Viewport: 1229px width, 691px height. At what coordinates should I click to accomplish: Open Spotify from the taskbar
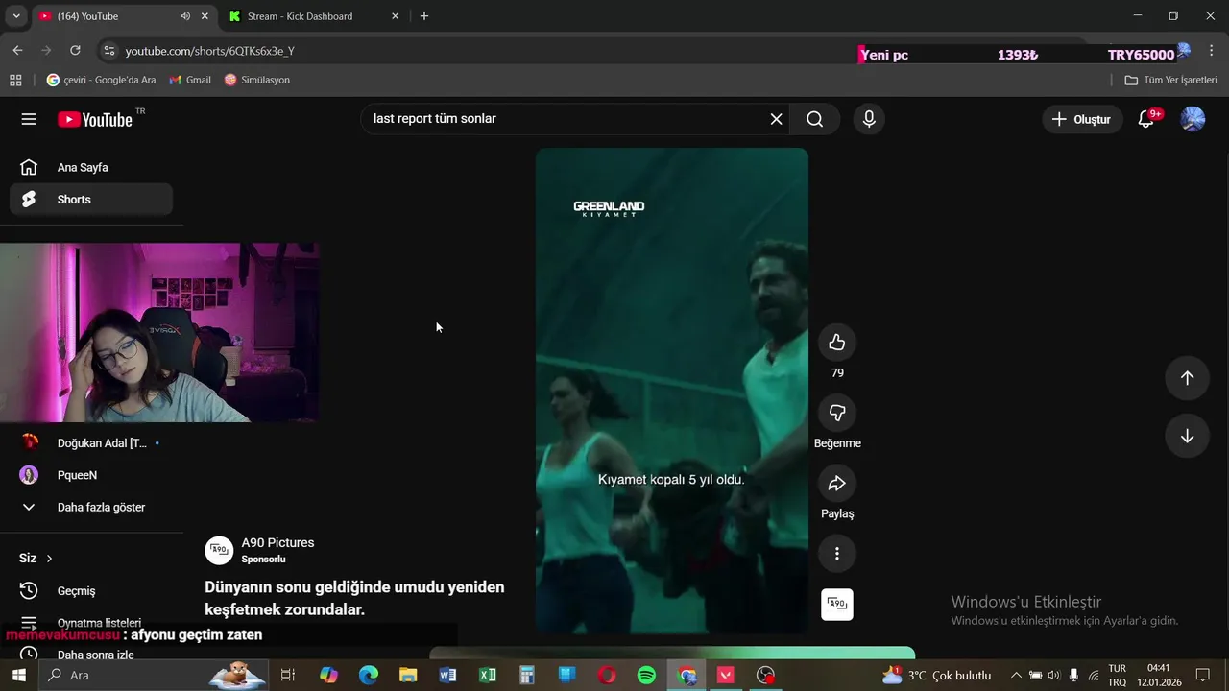(x=646, y=676)
